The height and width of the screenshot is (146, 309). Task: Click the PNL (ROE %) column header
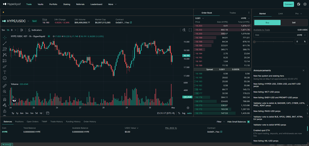tap(171, 128)
